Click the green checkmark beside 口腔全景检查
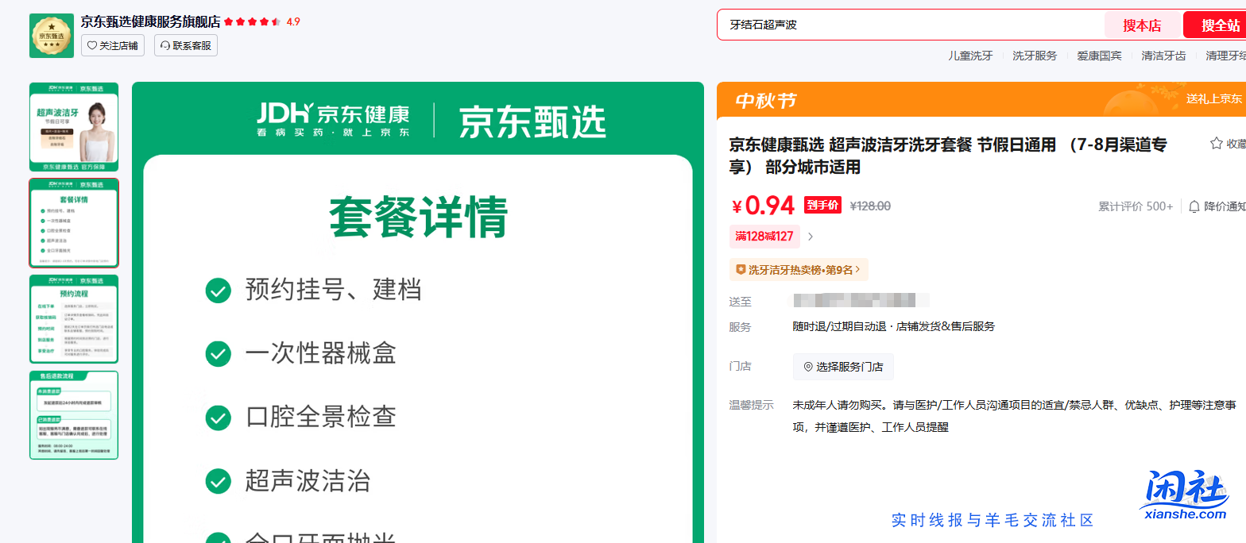 coord(218,418)
